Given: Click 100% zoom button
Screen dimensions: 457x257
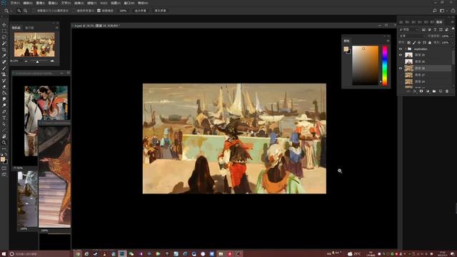Looking at the screenshot, I should click(x=123, y=11).
